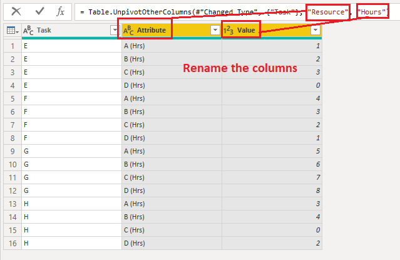Click Value cell 6 in row 10
This screenshot has height=260, width=400.
[x=272, y=164]
